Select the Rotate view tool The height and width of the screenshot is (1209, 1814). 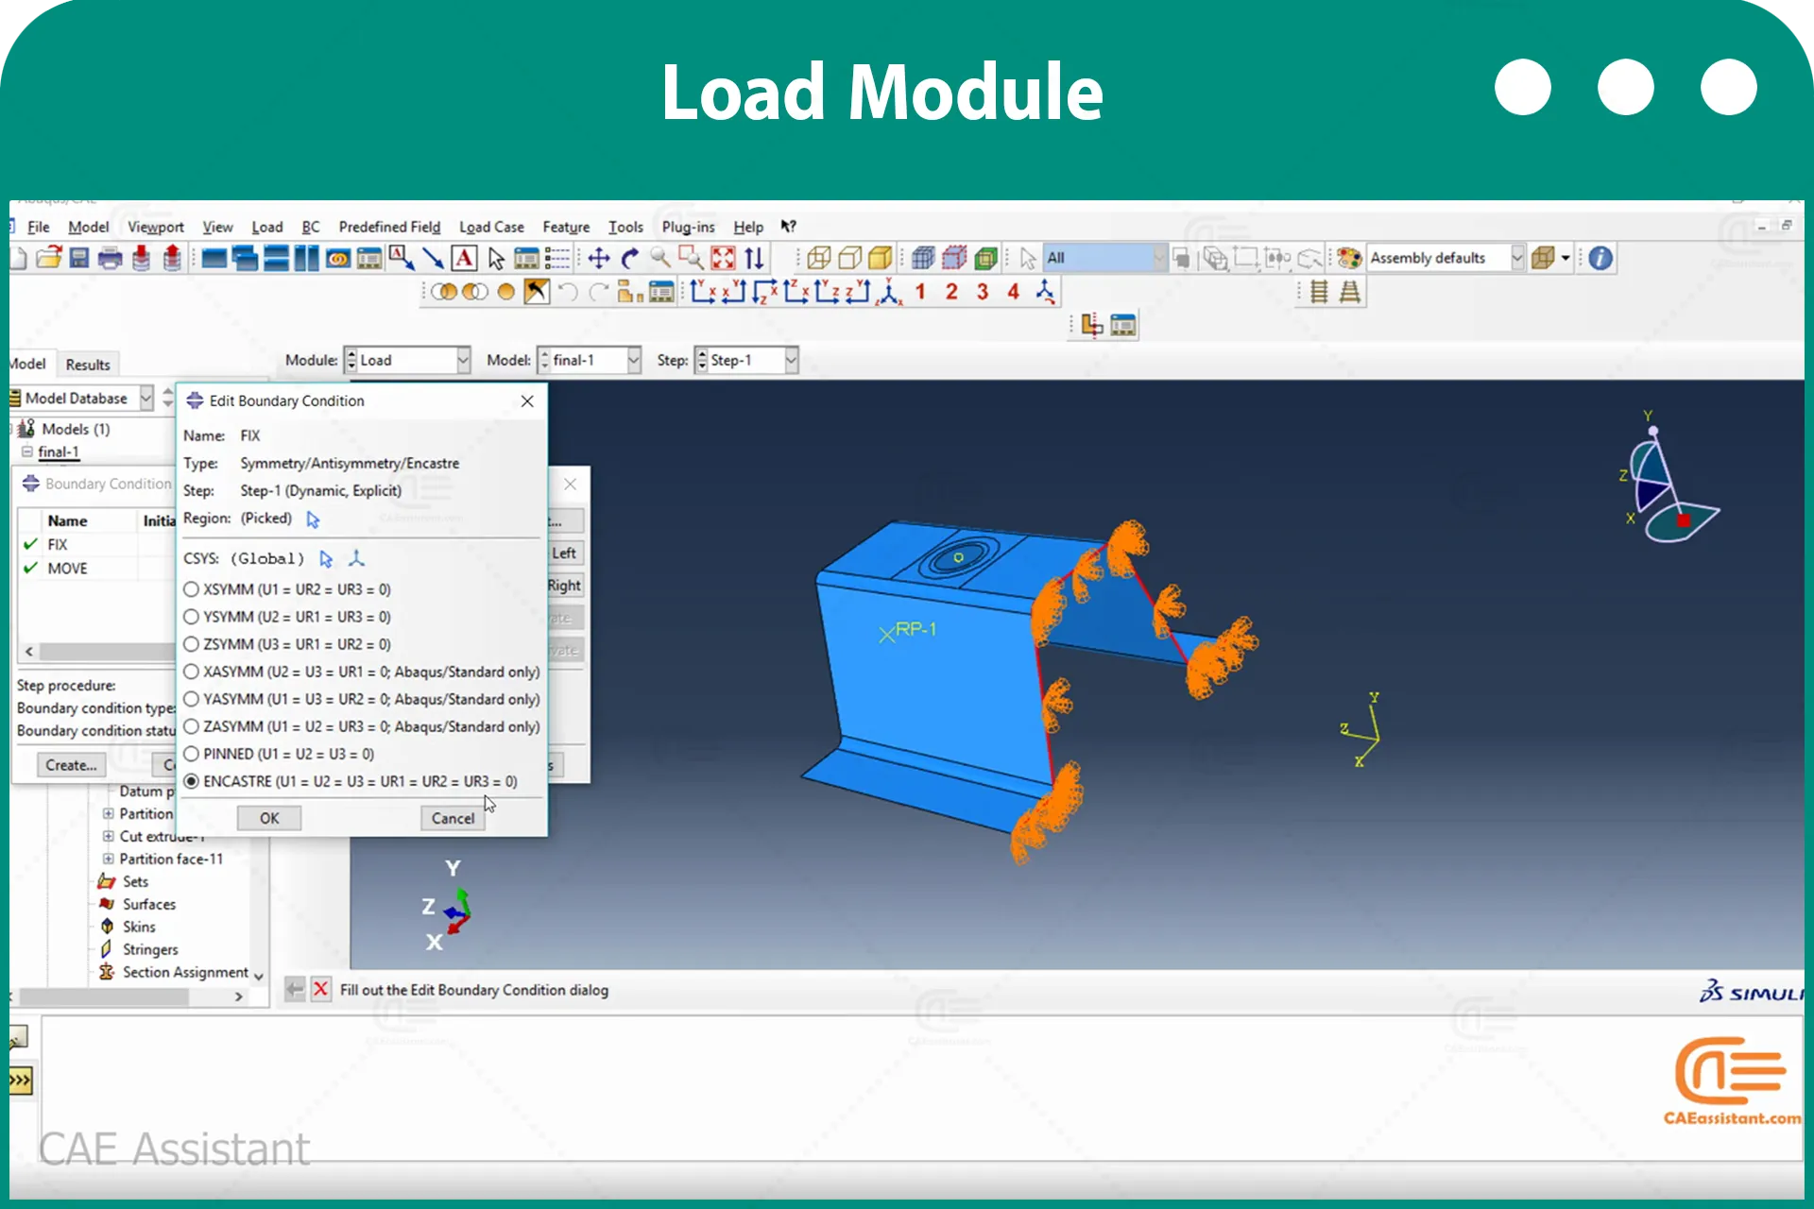point(630,258)
